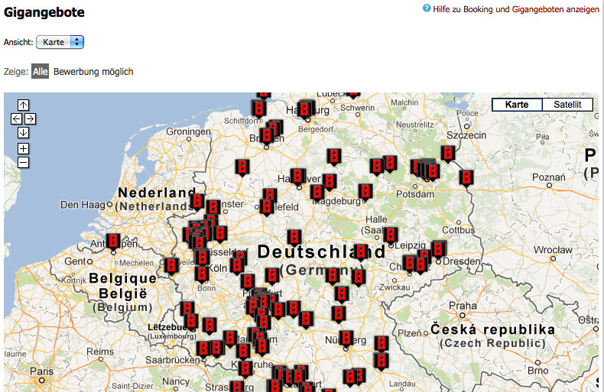Click the Praha label on the map
The image size is (604, 392).
pos(463,306)
